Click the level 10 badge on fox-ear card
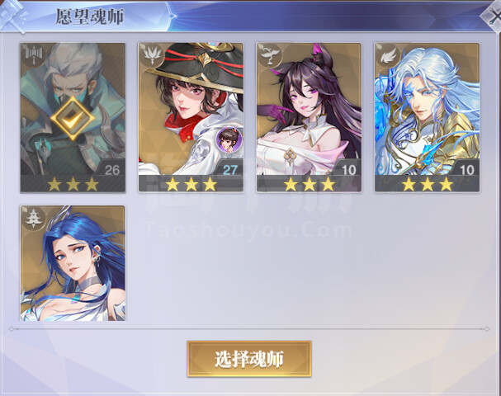501x396 pixels. [x=348, y=170]
